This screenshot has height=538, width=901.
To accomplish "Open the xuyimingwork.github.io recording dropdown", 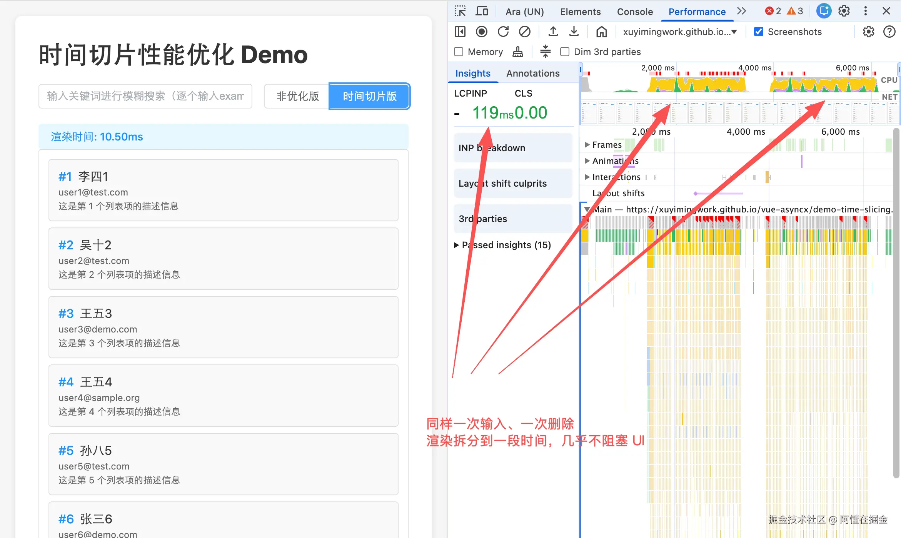I will [680, 32].
